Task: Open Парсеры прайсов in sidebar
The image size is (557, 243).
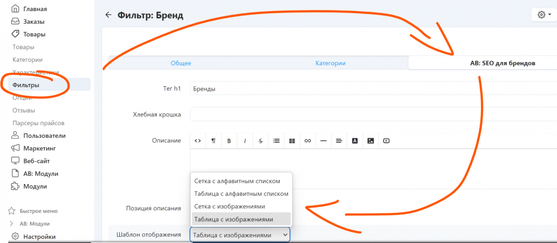Action: 38,122
